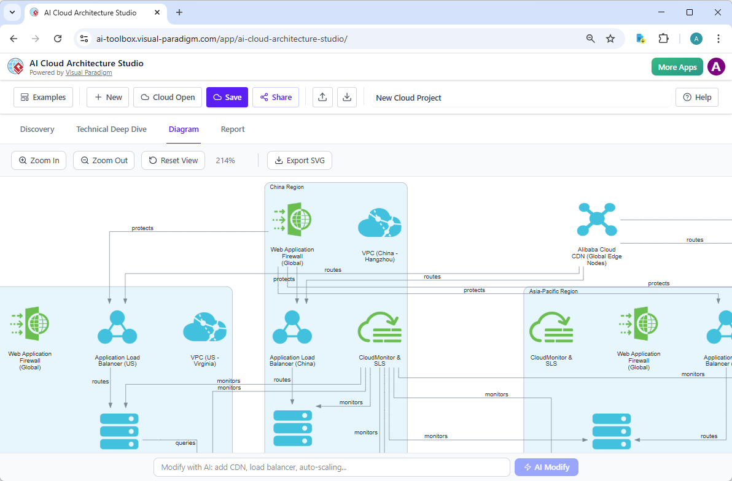The width and height of the screenshot is (732, 481).
Task: Select the server stack icon below Application Load Balancer (China)
Action: (292, 428)
